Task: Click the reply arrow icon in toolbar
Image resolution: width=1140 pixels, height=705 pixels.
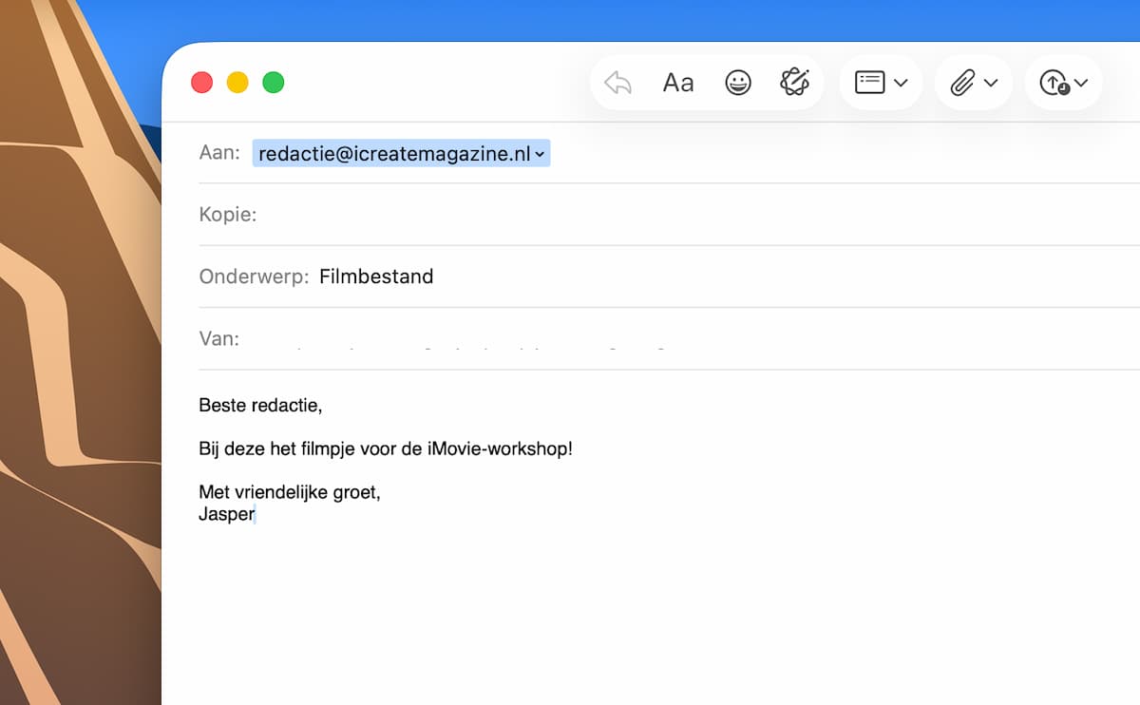Action: point(618,83)
